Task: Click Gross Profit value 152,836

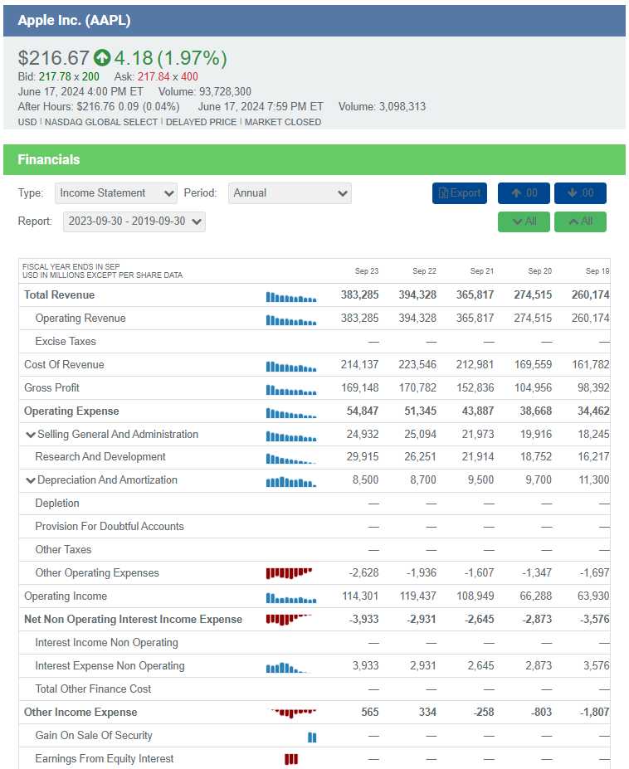Action: coord(475,388)
